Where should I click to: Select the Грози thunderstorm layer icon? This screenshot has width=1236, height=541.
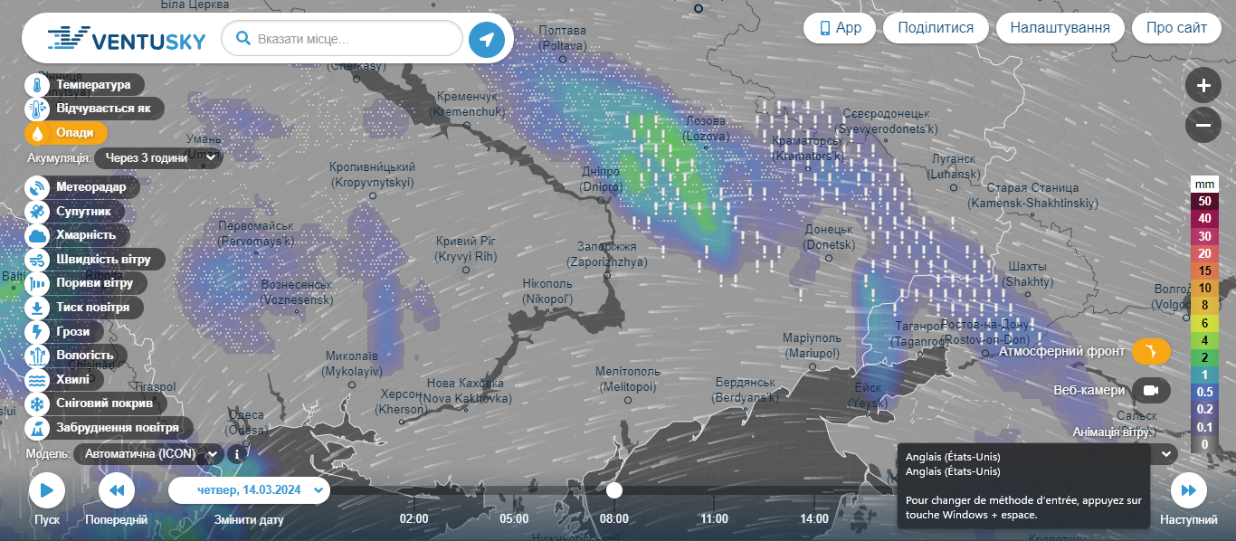pos(37,332)
